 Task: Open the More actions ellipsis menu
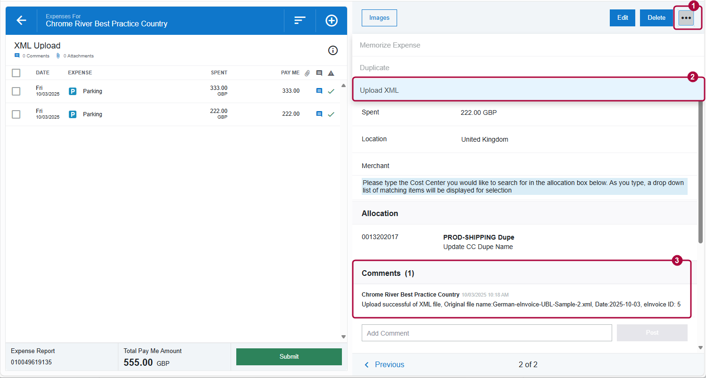[686, 17]
